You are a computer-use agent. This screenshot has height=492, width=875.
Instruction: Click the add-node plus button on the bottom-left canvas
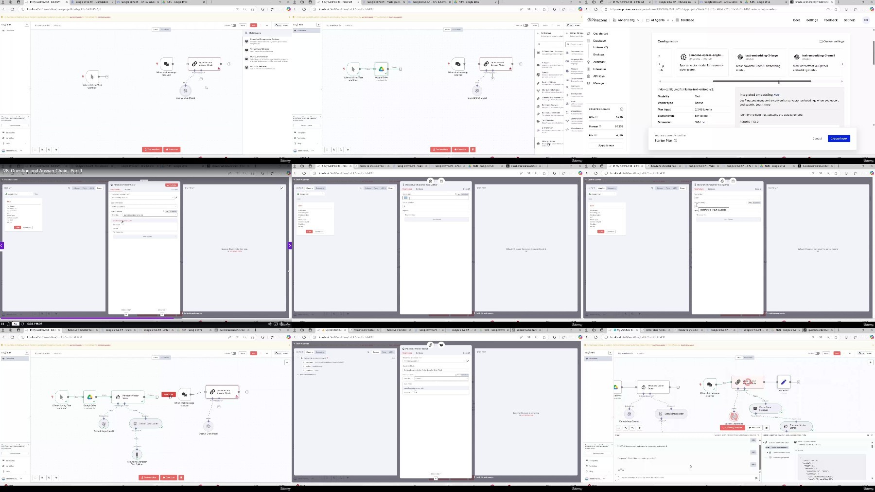click(287, 362)
